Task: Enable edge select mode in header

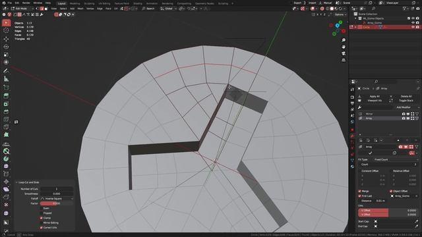Action: coord(42,9)
